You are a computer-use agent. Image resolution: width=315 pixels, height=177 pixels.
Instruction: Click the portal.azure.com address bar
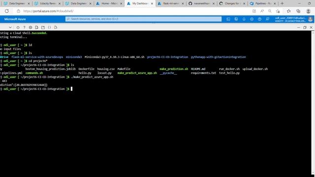[48, 11]
